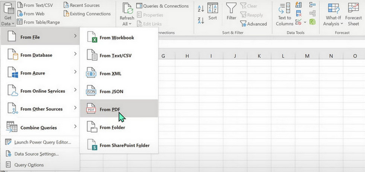
Task: Select column H header
Action: point(187,56)
